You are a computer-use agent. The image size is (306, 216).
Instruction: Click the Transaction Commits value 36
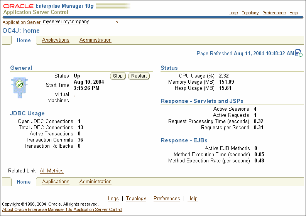[x=81, y=140]
